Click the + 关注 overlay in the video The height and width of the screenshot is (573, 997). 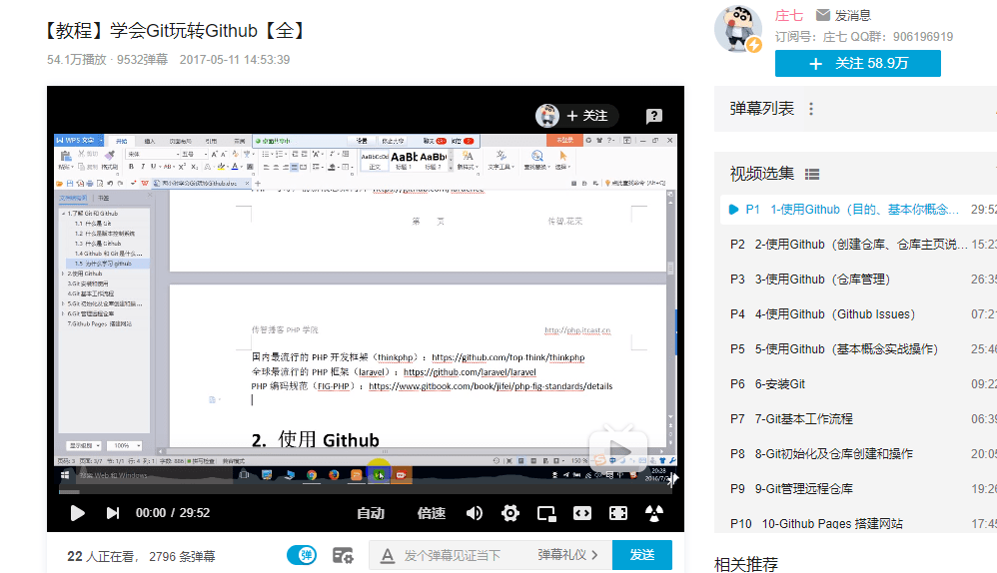(587, 116)
